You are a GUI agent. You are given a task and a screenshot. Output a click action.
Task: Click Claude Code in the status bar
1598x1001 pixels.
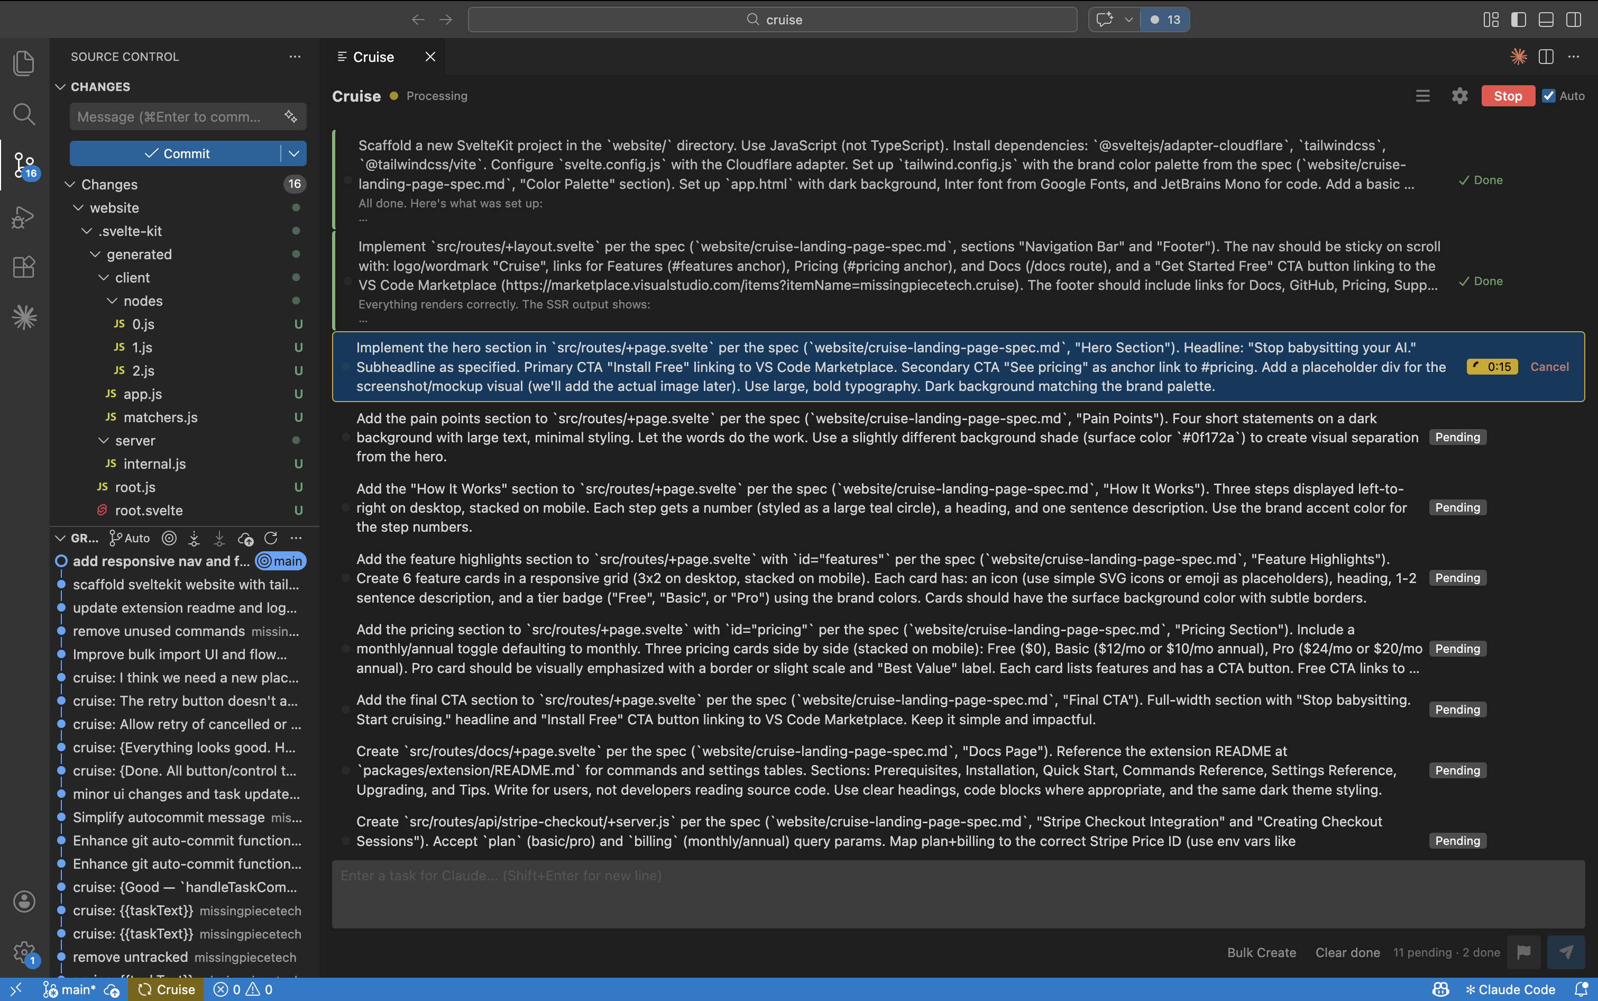[x=1512, y=989]
